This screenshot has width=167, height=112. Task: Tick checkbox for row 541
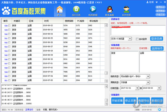[x=9, y=38]
